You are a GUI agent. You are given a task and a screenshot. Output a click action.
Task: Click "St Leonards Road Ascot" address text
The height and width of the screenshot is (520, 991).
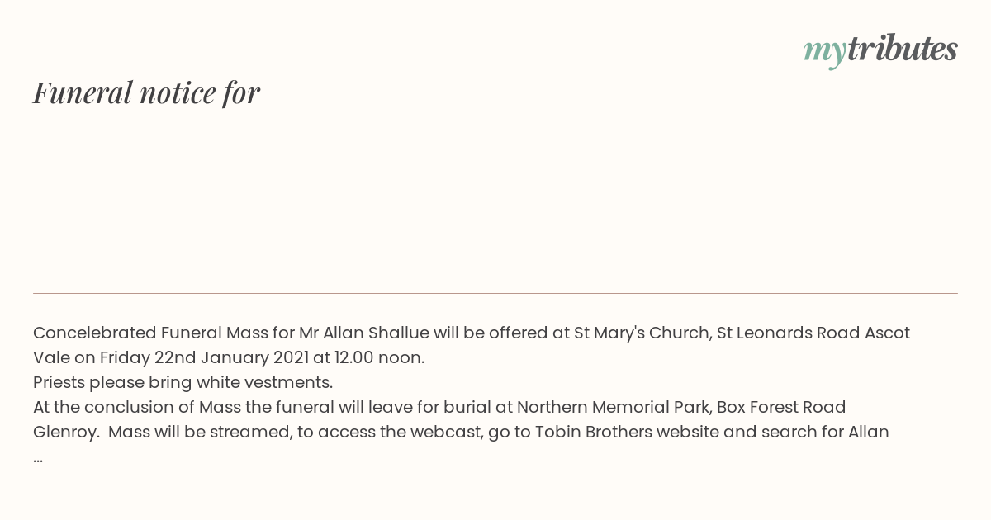[x=813, y=333]
